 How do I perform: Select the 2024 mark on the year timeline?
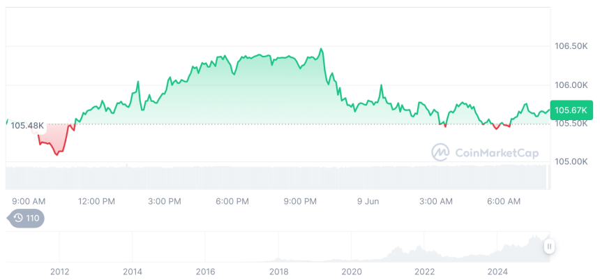pos(497,271)
